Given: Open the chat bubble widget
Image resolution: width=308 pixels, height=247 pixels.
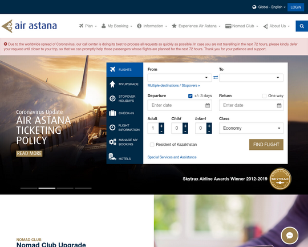Looking at the screenshot, I should coord(290,236).
